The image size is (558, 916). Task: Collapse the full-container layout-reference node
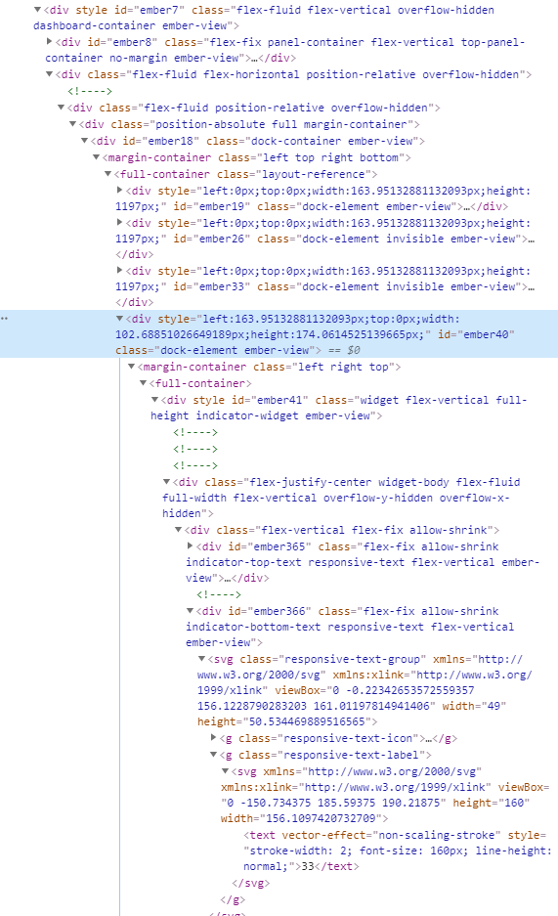point(107,174)
